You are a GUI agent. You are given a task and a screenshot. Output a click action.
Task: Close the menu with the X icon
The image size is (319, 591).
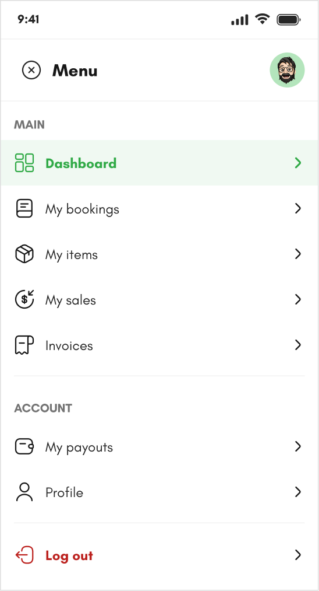tap(31, 70)
